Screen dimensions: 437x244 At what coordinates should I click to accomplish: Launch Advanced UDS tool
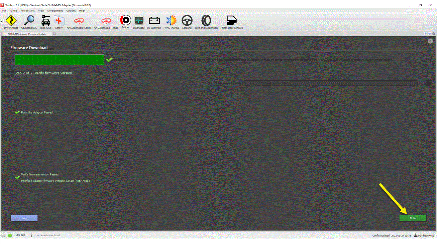click(x=29, y=22)
